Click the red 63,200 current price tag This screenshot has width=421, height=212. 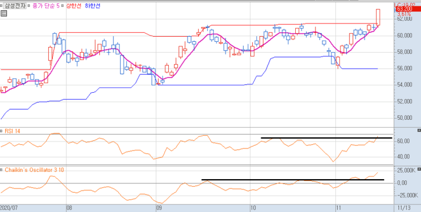408,9
